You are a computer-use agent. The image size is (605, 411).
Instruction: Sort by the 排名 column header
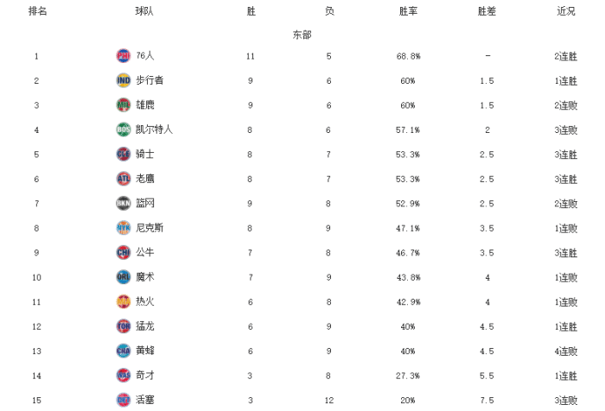coord(37,12)
